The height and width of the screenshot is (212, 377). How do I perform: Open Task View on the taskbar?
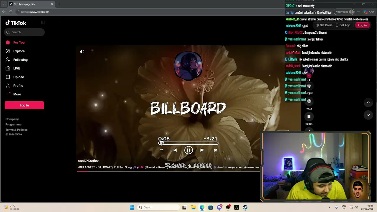[184, 207]
